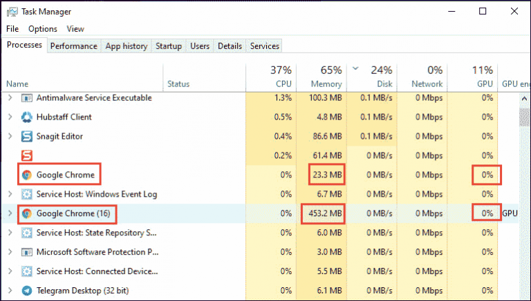Switch to the Details tab
This screenshot has height=301, width=531.
230,46
